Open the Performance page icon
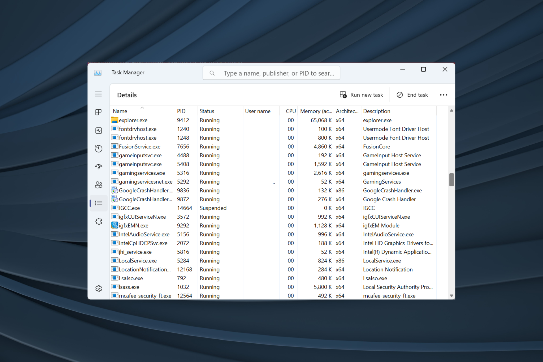The width and height of the screenshot is (543, 362). point(98,130)
